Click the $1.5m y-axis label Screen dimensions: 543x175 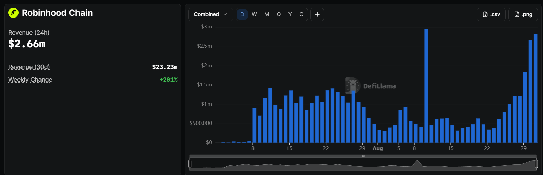click(204, 85)
